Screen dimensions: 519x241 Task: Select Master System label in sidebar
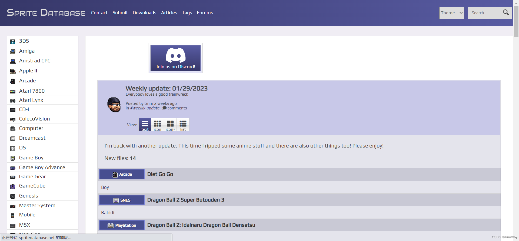(37, 206)
